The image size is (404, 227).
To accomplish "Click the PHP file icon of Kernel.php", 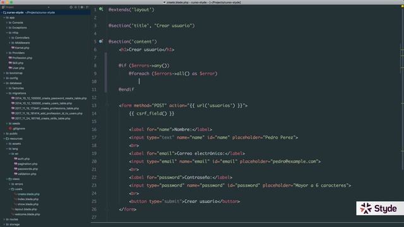I will [13, 48].
